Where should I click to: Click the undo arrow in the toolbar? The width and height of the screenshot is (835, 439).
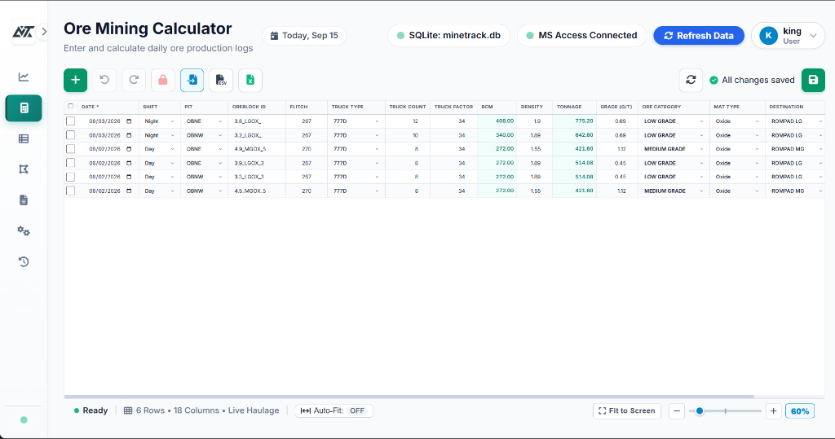point(104,81)
